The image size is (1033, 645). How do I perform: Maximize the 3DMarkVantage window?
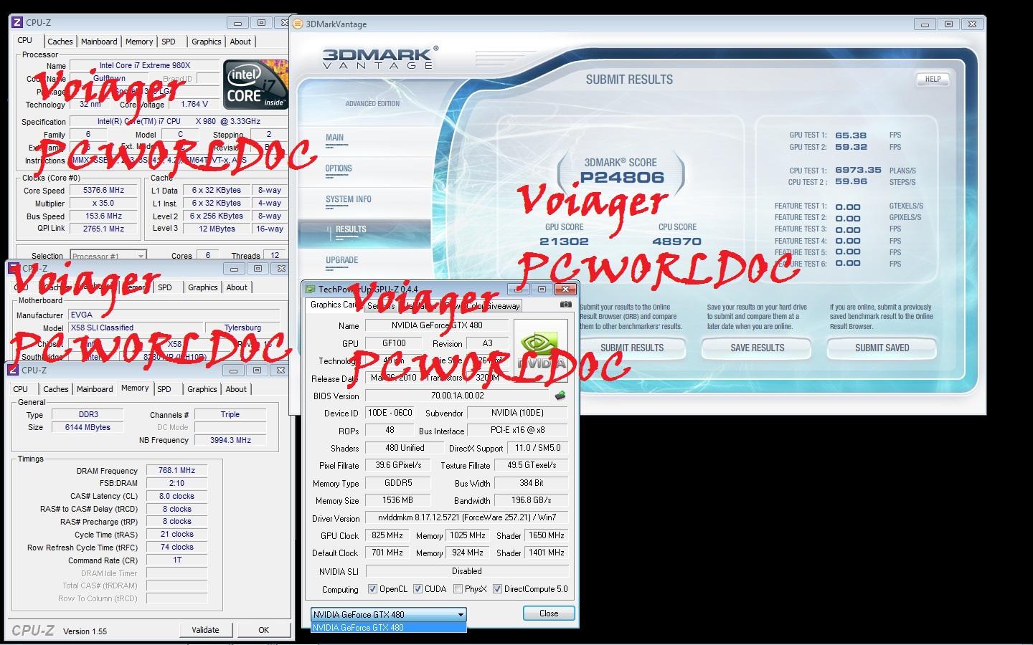click(948, 24)
